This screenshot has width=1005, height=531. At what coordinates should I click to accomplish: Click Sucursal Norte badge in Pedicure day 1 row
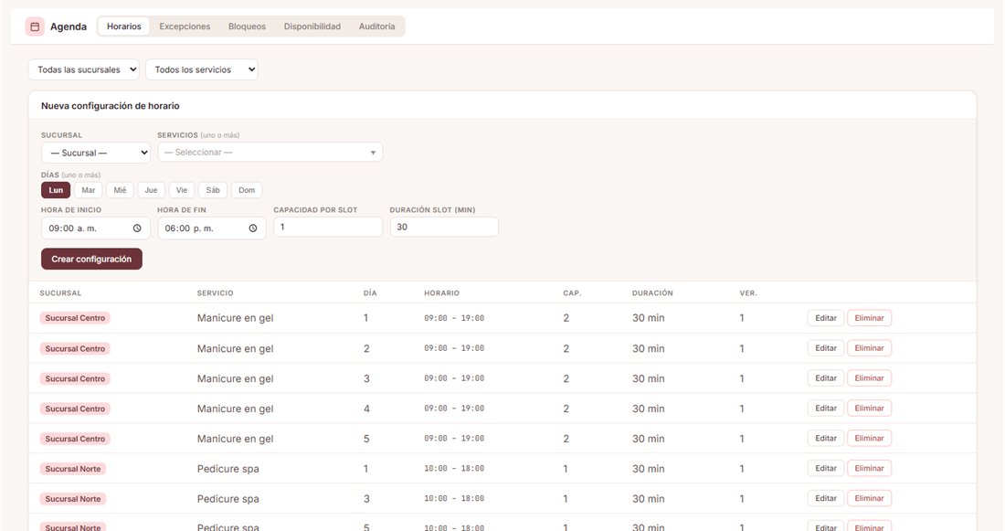tap(73, 469)
